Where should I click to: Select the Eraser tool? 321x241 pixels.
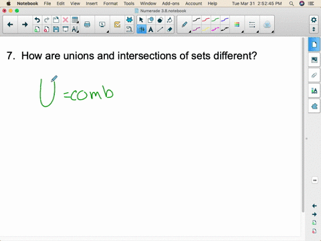(169, 29)
